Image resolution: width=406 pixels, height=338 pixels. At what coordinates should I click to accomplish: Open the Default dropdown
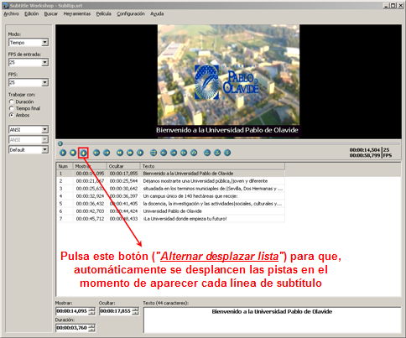29,150
